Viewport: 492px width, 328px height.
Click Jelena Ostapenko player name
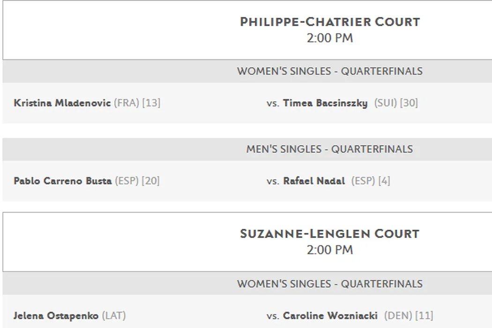[56, 316]
